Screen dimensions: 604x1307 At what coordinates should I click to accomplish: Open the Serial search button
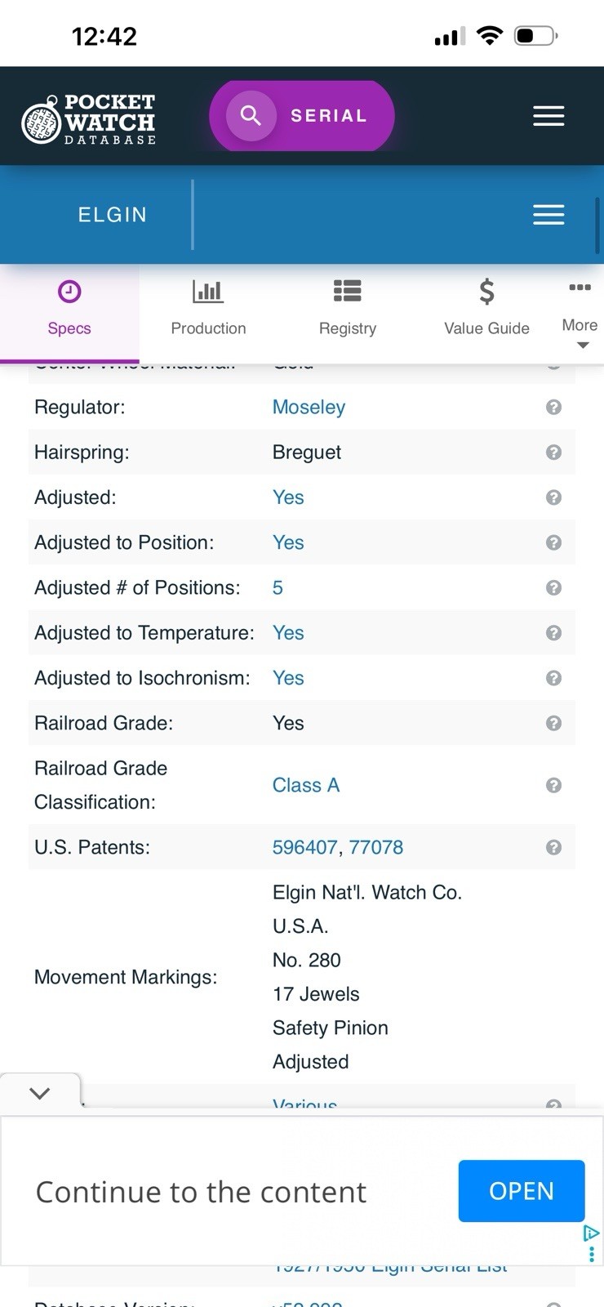[302, 116]
